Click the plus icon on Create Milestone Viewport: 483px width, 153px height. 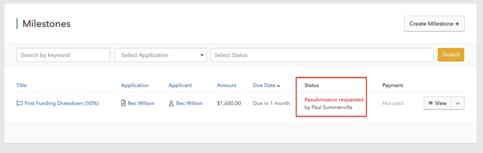457,24
